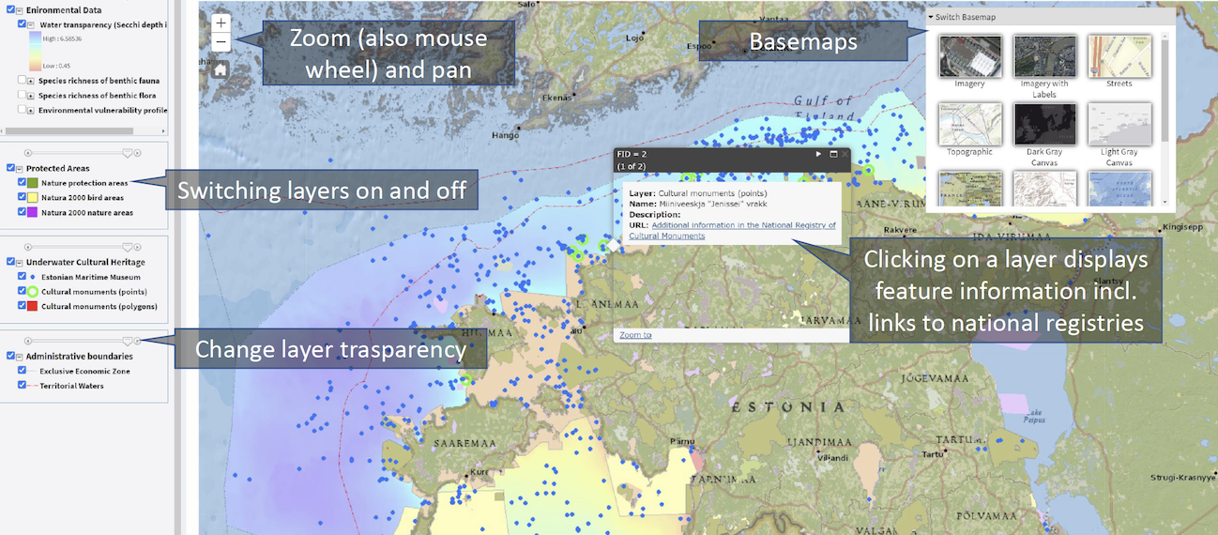Go to next feature in popup
1218x535 pixels.
coord(818,154)
